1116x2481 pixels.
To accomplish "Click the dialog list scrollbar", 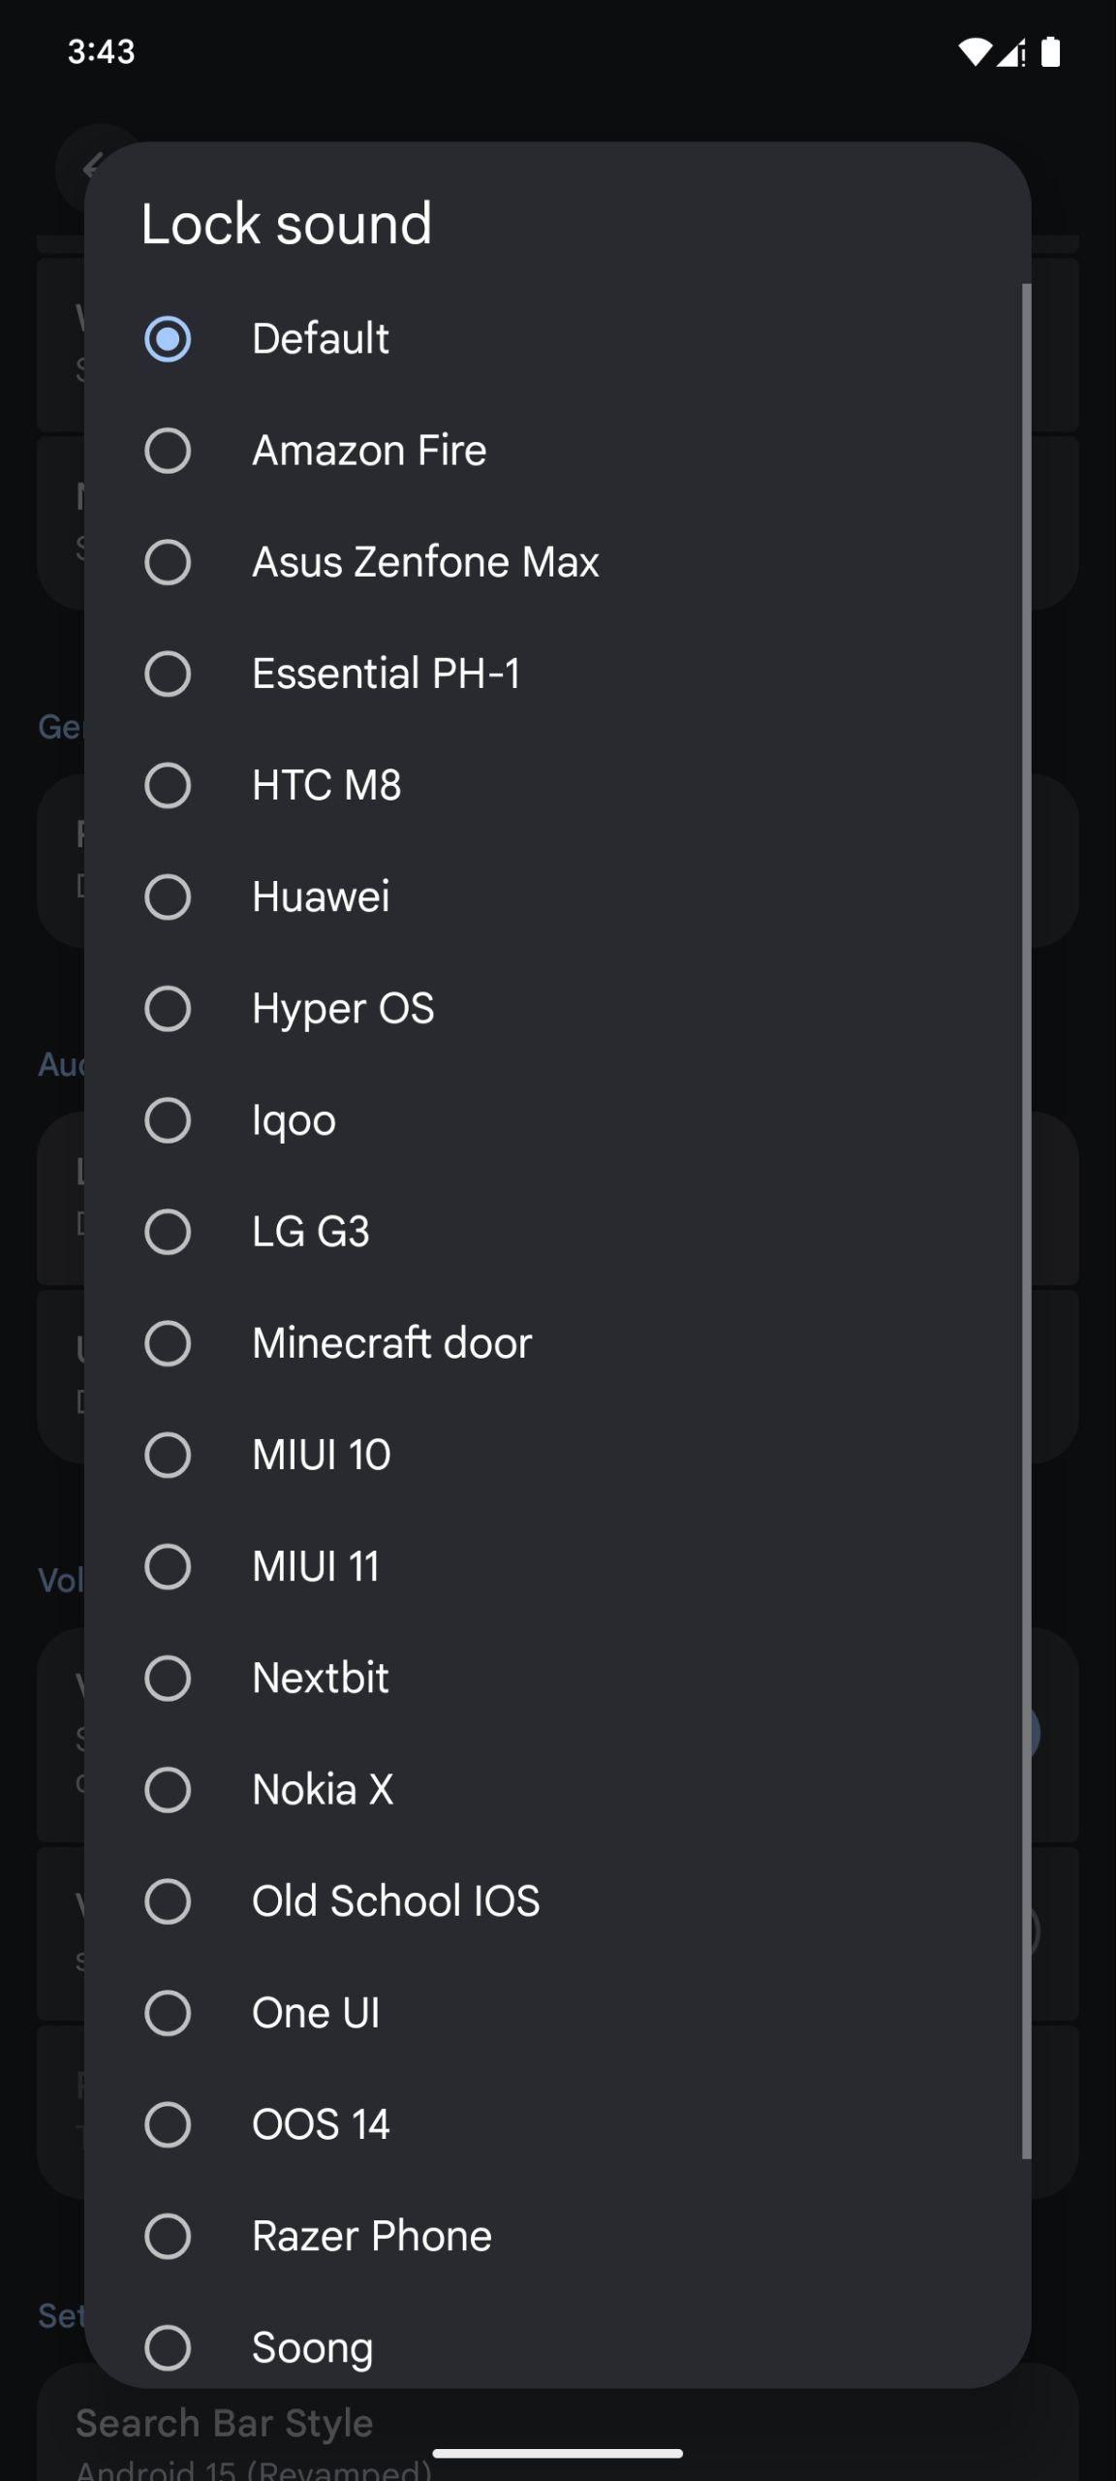I will pos(1026,1221).
